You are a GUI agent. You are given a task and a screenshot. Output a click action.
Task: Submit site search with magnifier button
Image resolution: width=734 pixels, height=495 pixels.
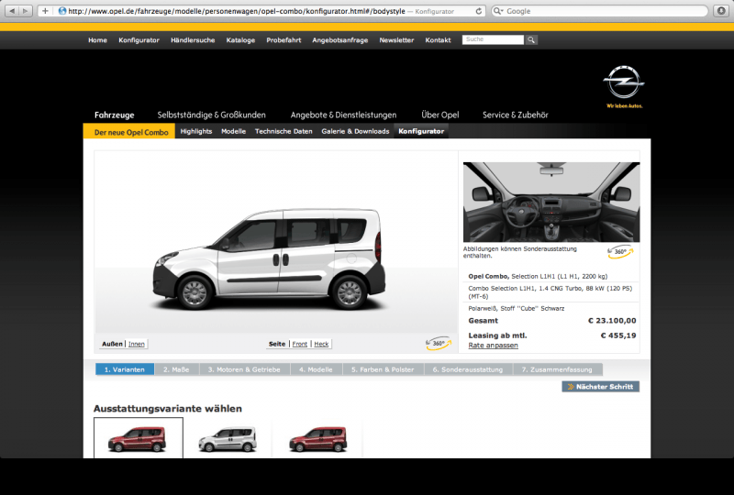pyautogui.click(x=531, y=39)
